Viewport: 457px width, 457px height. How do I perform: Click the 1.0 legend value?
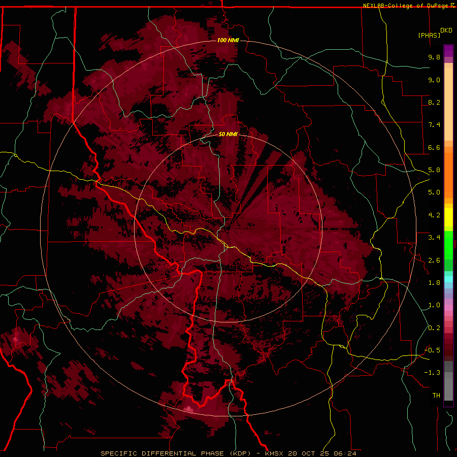[x=434, y=305]
